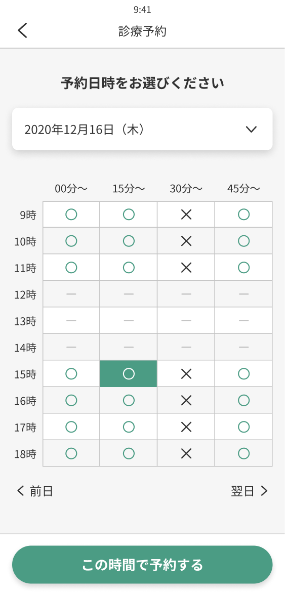Viewport: 285px width, 596px height.
Task: Tap the unavailable X at 9時 30分
Action: click(x=186, y=215)
